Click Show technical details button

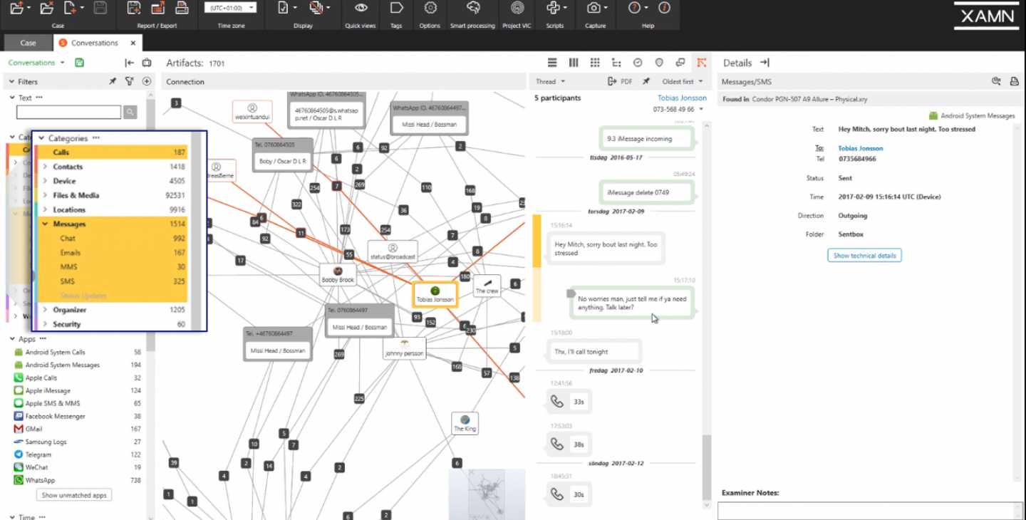[x=864, y=255]
